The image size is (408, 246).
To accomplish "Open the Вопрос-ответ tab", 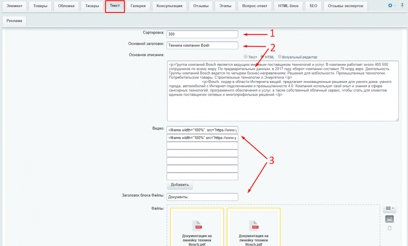I will point(255,6).
